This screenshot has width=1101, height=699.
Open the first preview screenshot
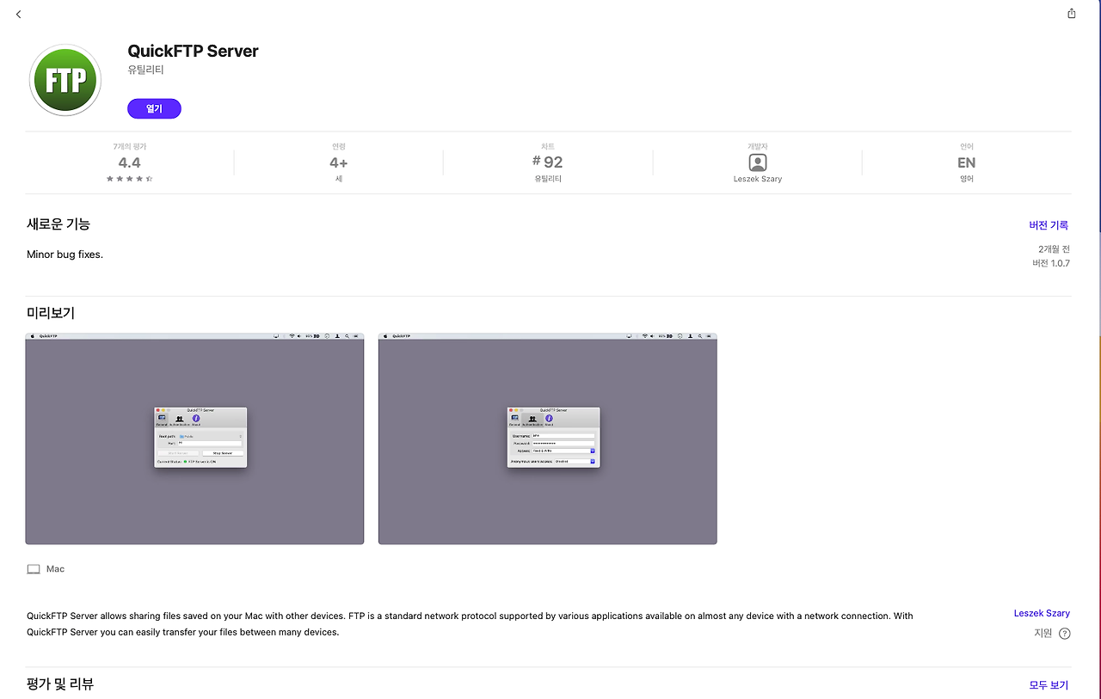point(194,438)
